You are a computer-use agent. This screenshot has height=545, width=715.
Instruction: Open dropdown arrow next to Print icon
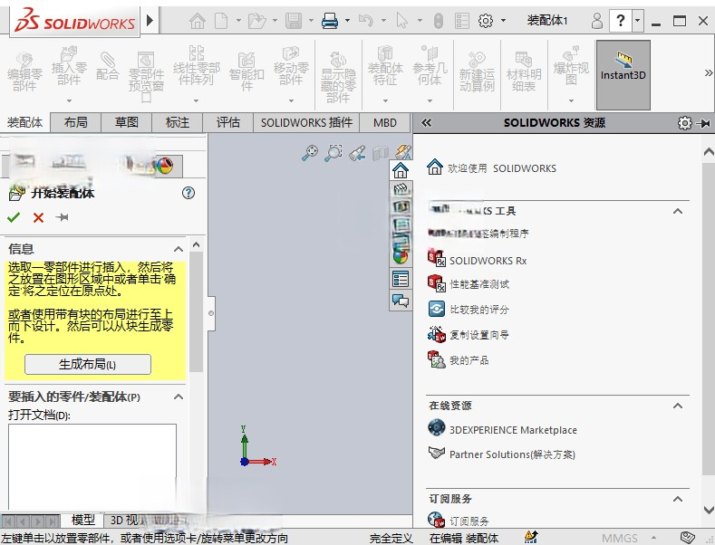pos(347,21)
